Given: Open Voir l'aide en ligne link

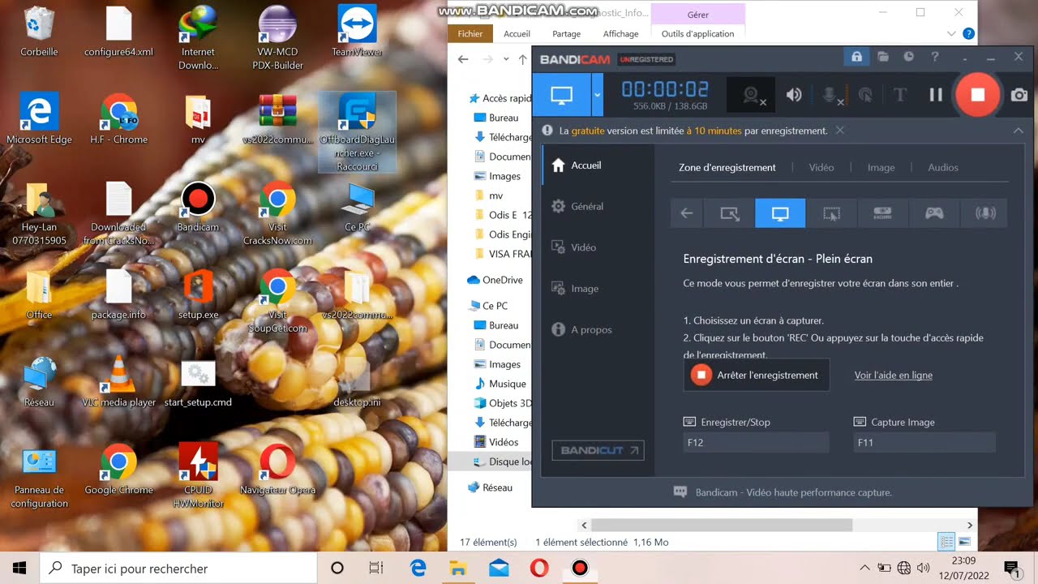Looking at the screenshot, I should click(x=894, y=376).
